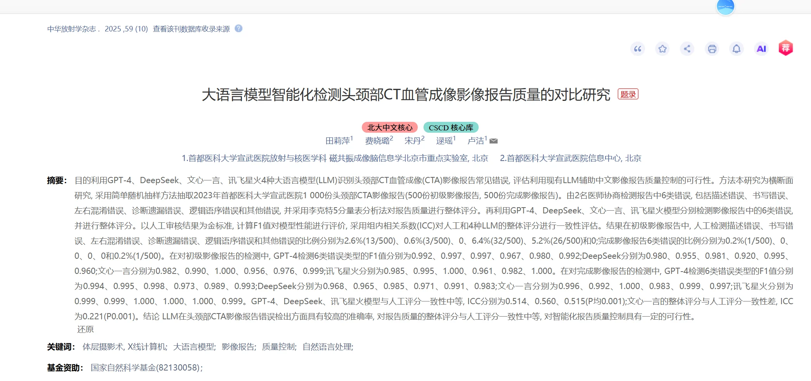Click the email envelope beside author 卢洁

pos(493,141)
